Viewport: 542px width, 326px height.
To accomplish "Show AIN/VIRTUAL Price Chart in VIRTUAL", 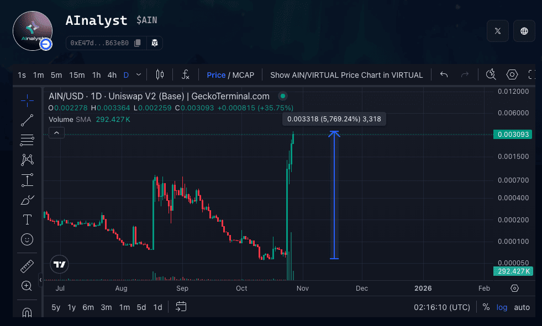I will point(346,75).
